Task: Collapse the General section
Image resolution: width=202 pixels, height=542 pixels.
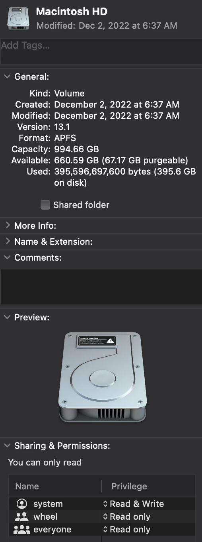Action: [x=7, y=77]
